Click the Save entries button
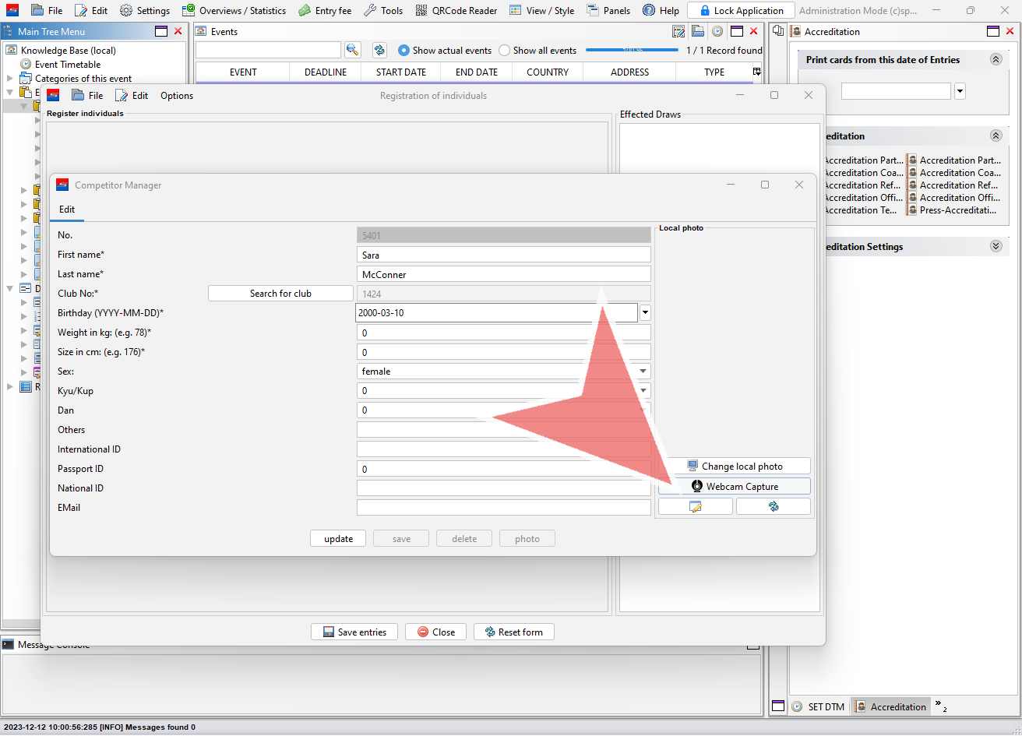The height and width of the screenshot is (736, 1022). (354, 632)
